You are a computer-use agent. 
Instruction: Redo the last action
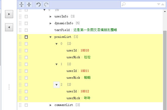tap(46, 5)
